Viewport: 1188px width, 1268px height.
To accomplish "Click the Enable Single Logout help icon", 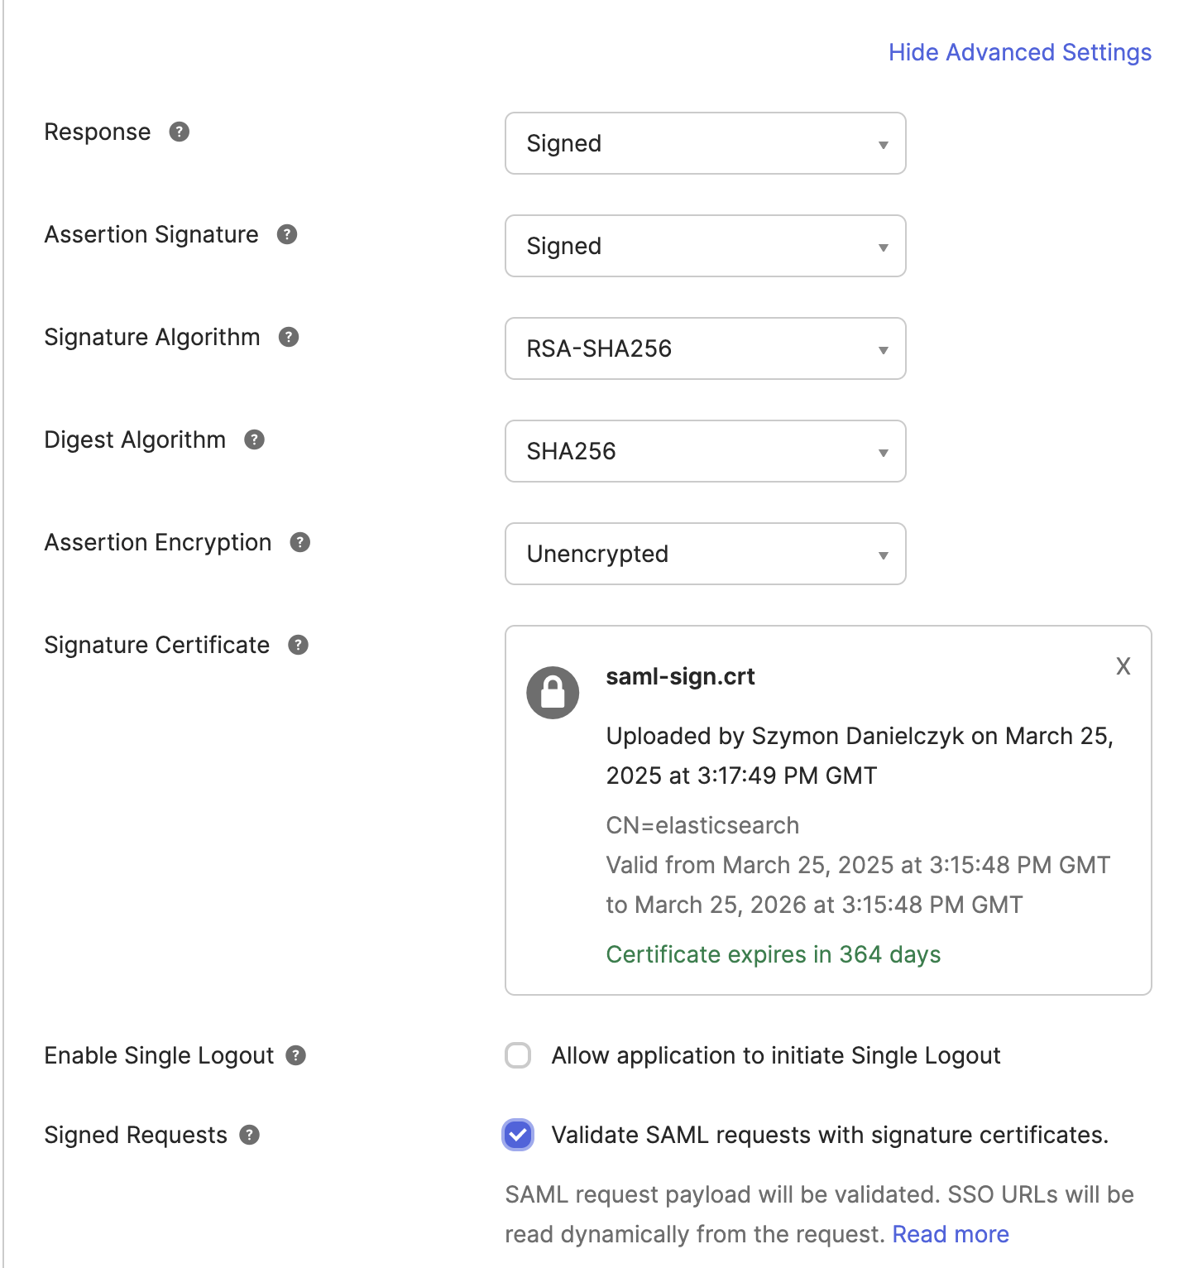I will click(298, 1055).
